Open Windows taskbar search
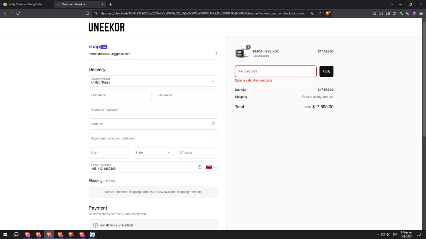The width and height of the screenshot is (426, 239). tap(16, 234)
